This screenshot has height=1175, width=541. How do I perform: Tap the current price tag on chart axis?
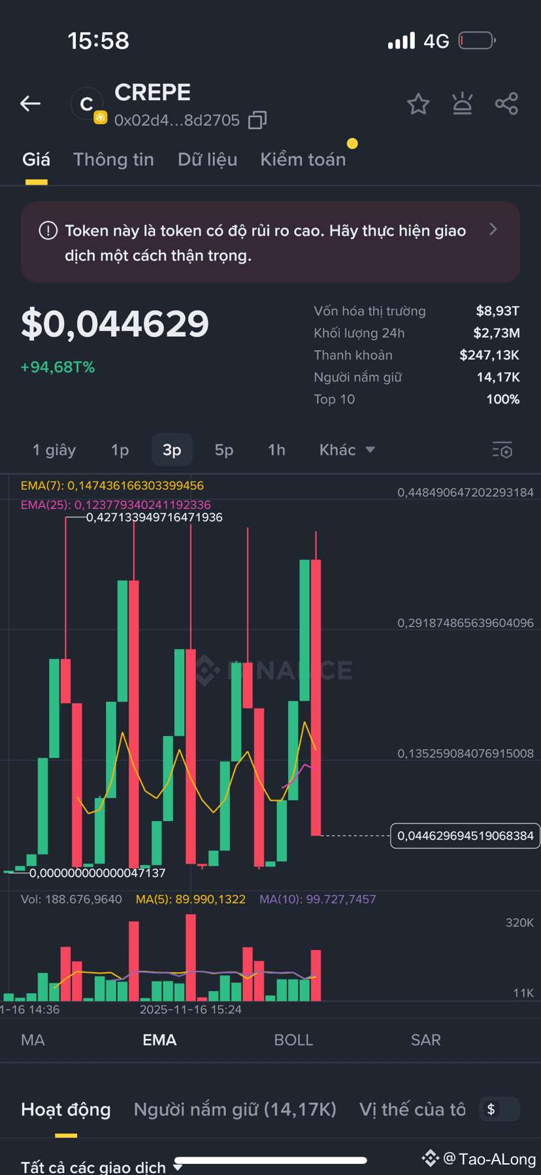tap(465, 835)
